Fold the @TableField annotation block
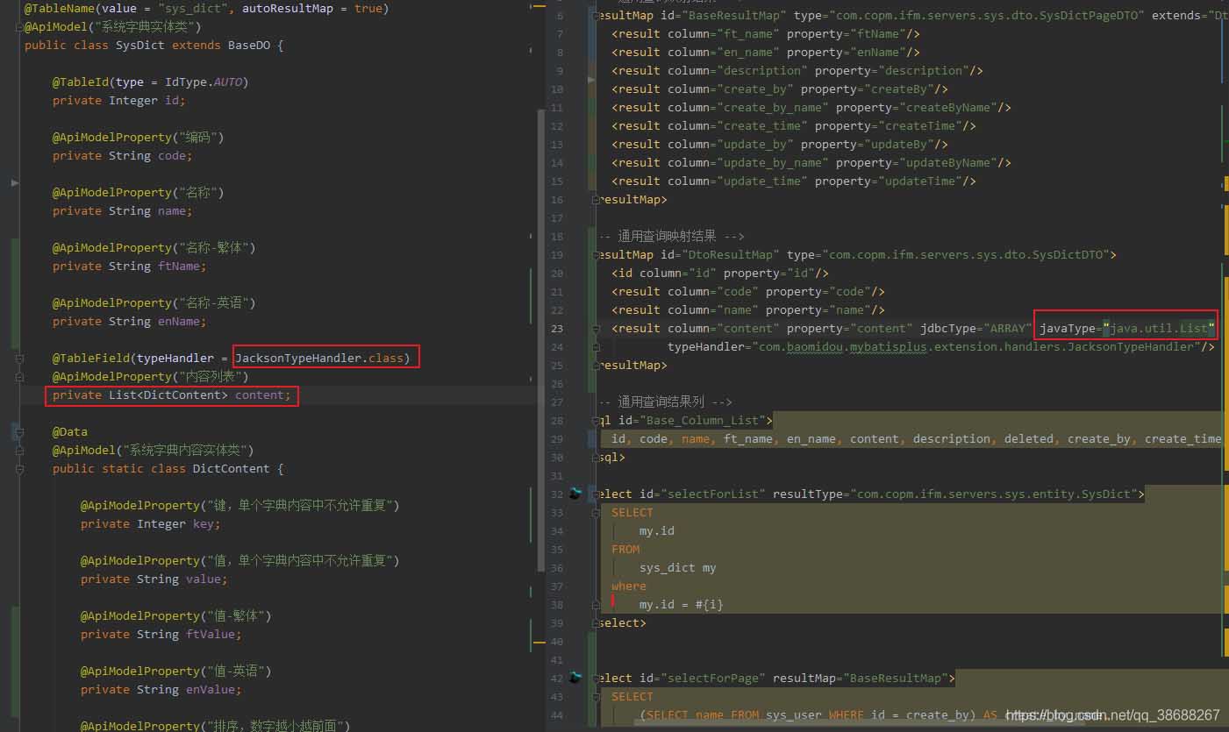The width and height of the screenshot is (1229, 732). (18, 359)
